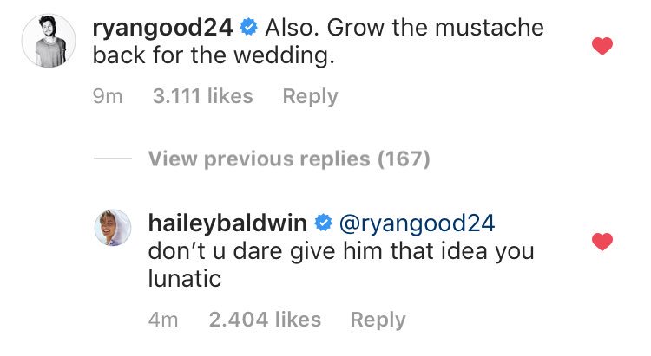Toggle the heart on haileybaldwin's reply

(x=601, y=242)
